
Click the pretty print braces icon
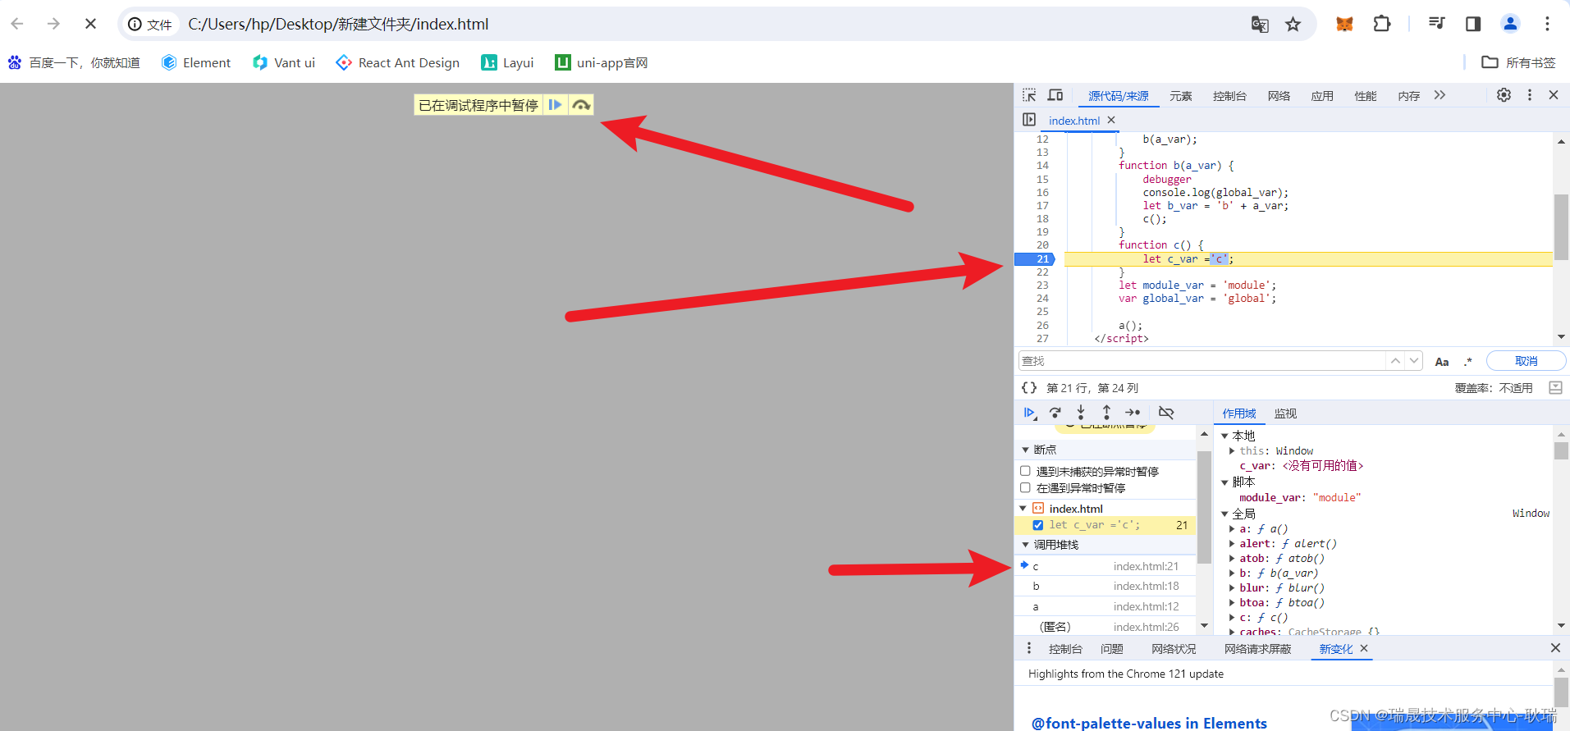[1029, 387]
